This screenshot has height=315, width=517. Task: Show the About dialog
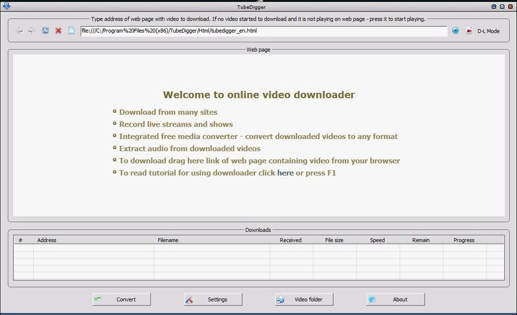coord(396,300)
